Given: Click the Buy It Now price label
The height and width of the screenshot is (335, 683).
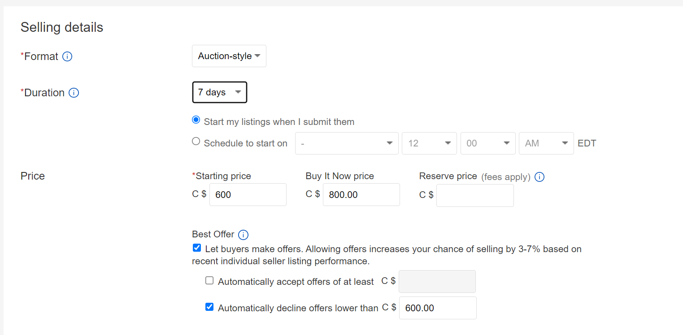Looking at the screenshot, I should tap(340, 176).
